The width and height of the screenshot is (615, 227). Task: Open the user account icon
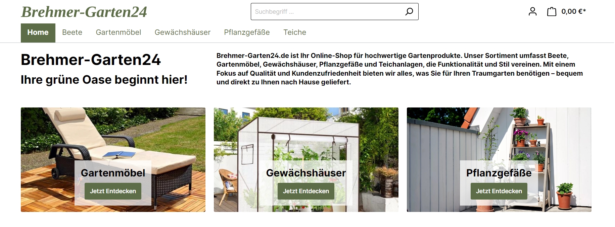pos(532,12)
